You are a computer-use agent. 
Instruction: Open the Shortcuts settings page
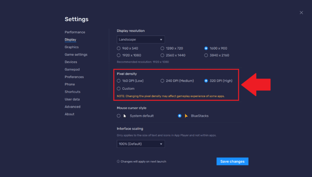click(73, 92)
